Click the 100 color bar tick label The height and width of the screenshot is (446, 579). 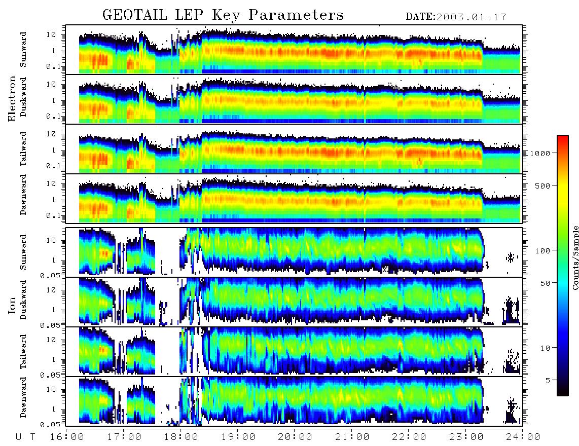click(x=542, y=251)
